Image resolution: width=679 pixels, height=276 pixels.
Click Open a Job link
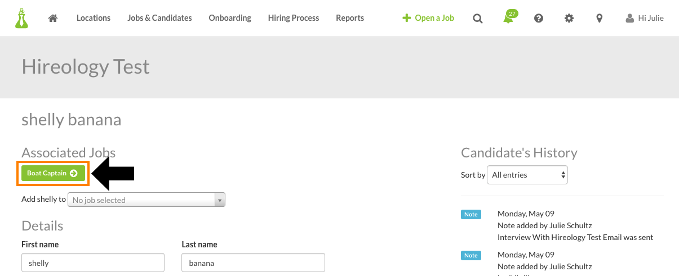[428, 18]
